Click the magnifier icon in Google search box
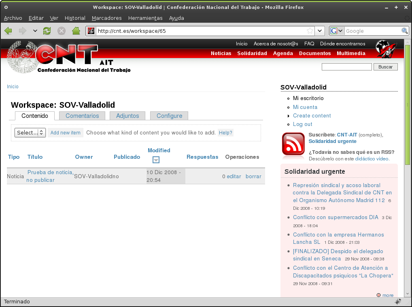This screenshot has height=307, width=412. point(405,31)
